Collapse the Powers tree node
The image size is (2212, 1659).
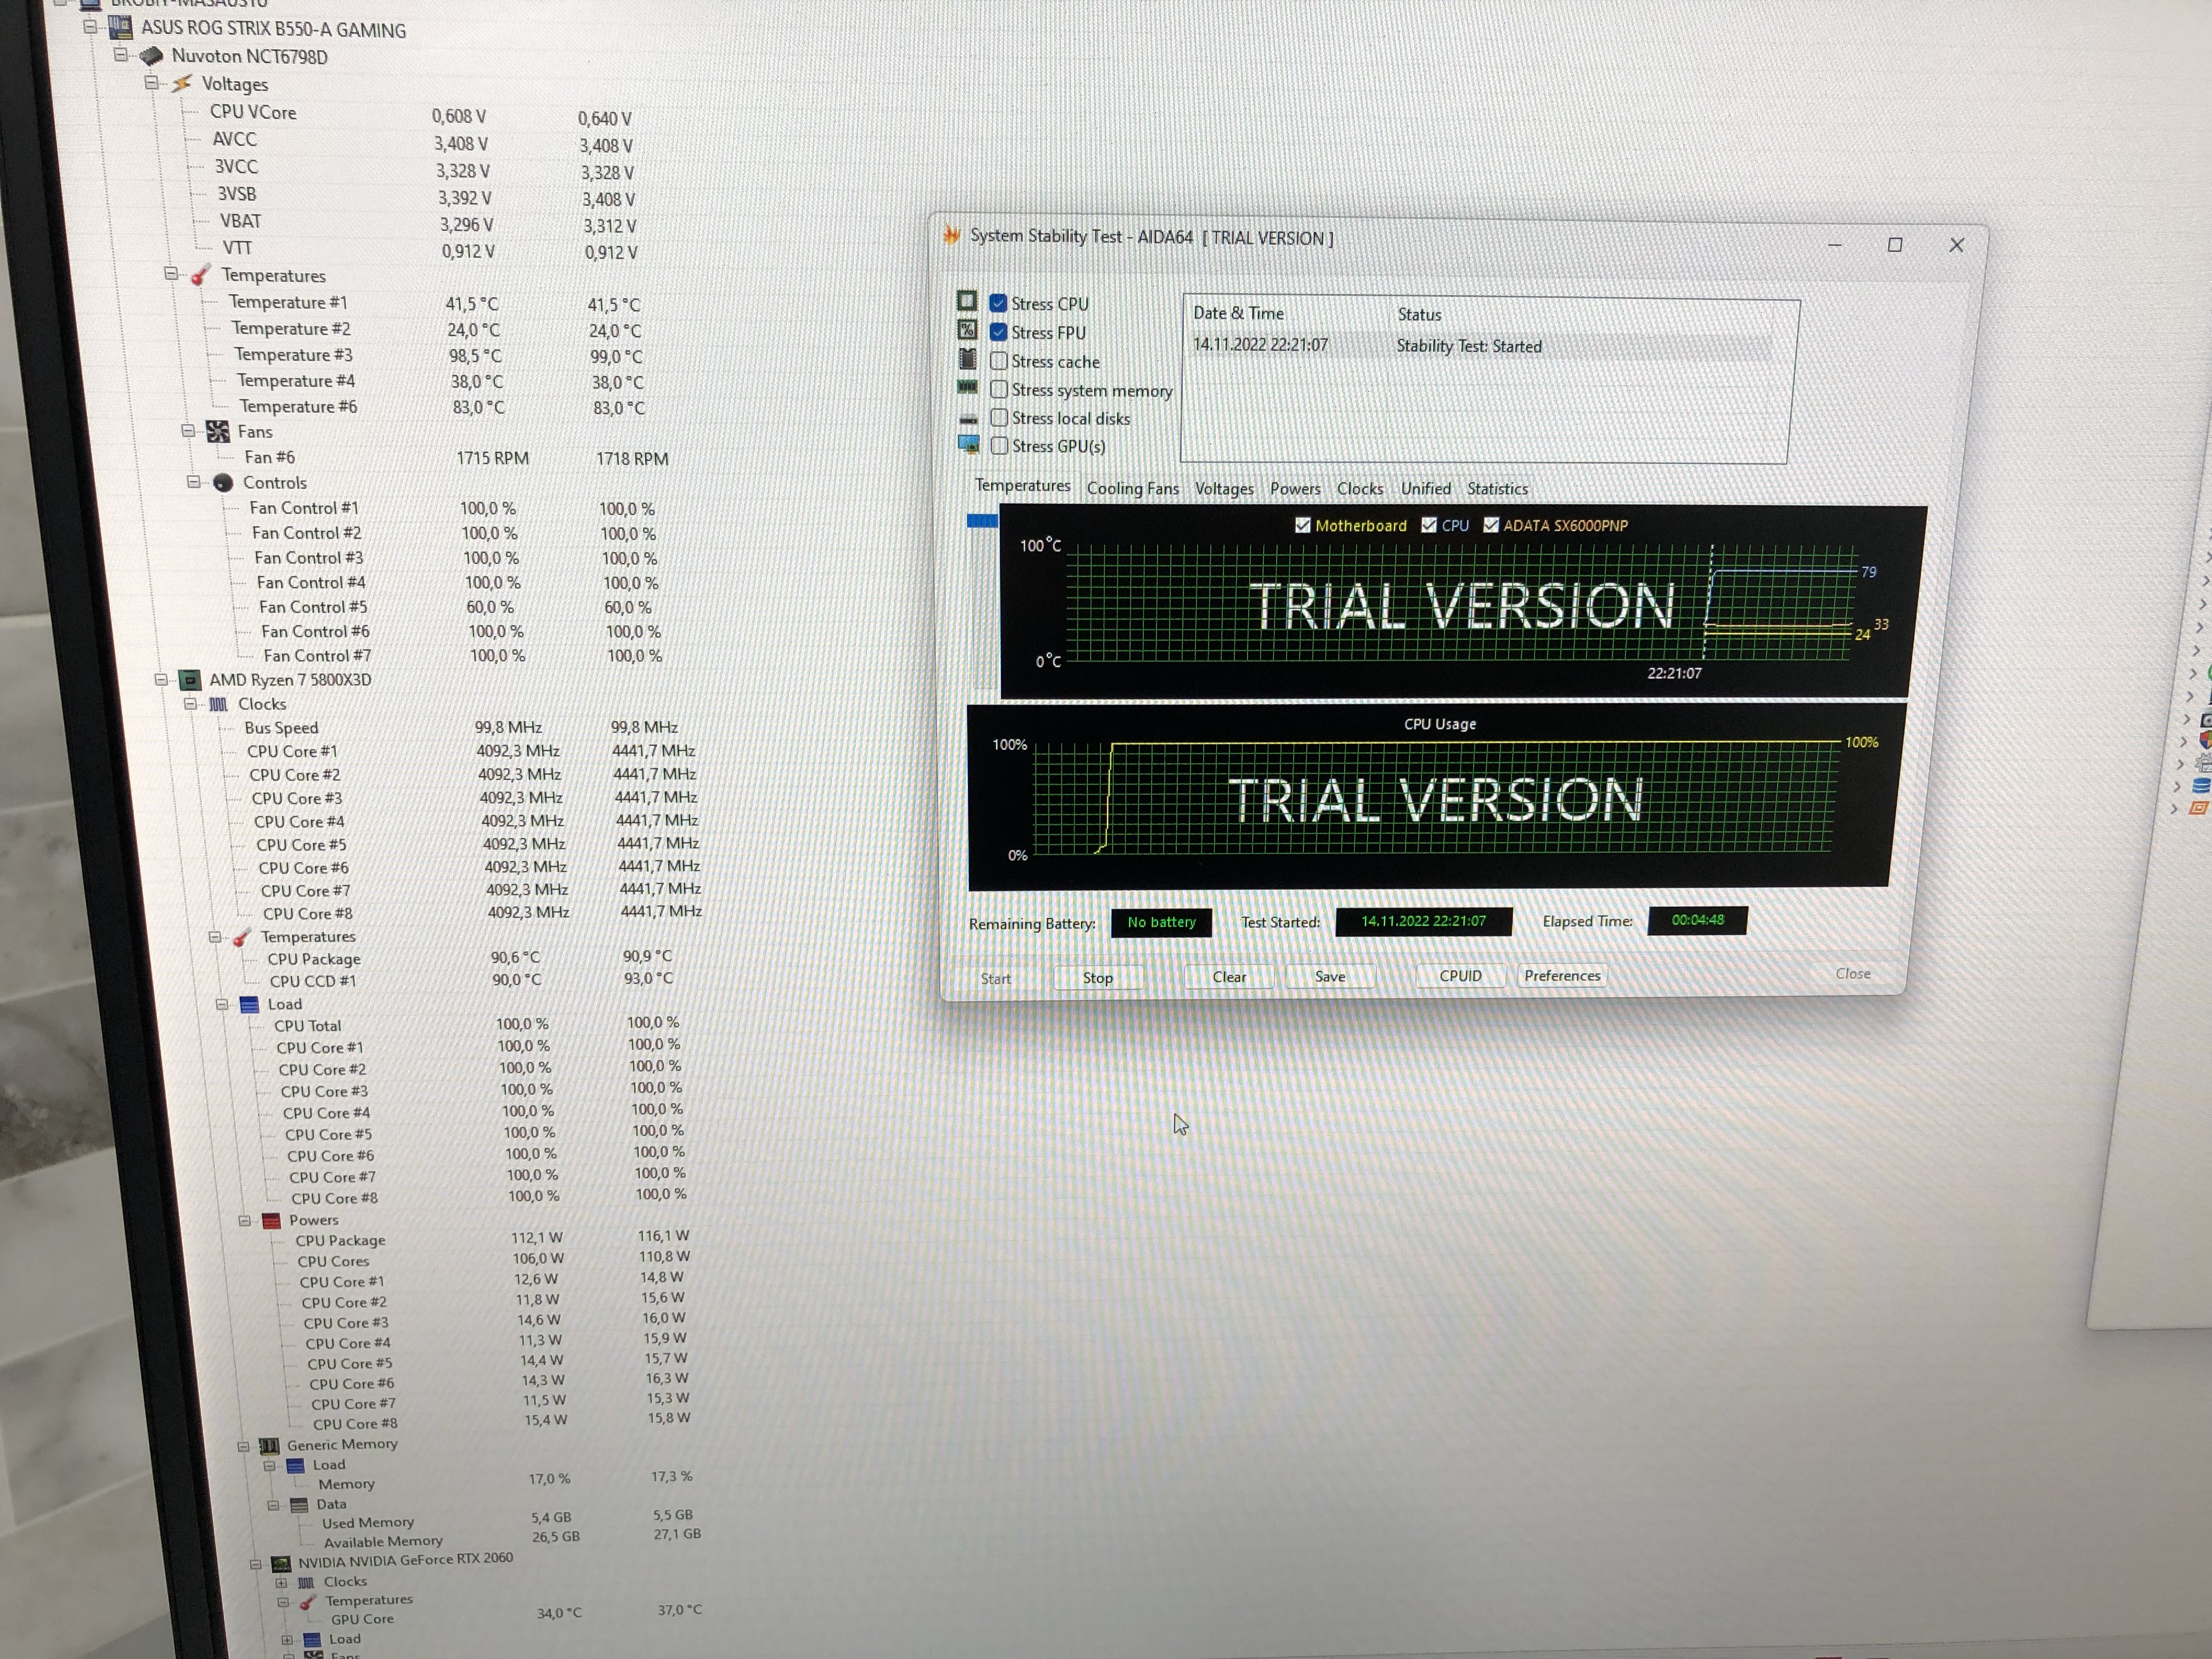(244, 1220)
